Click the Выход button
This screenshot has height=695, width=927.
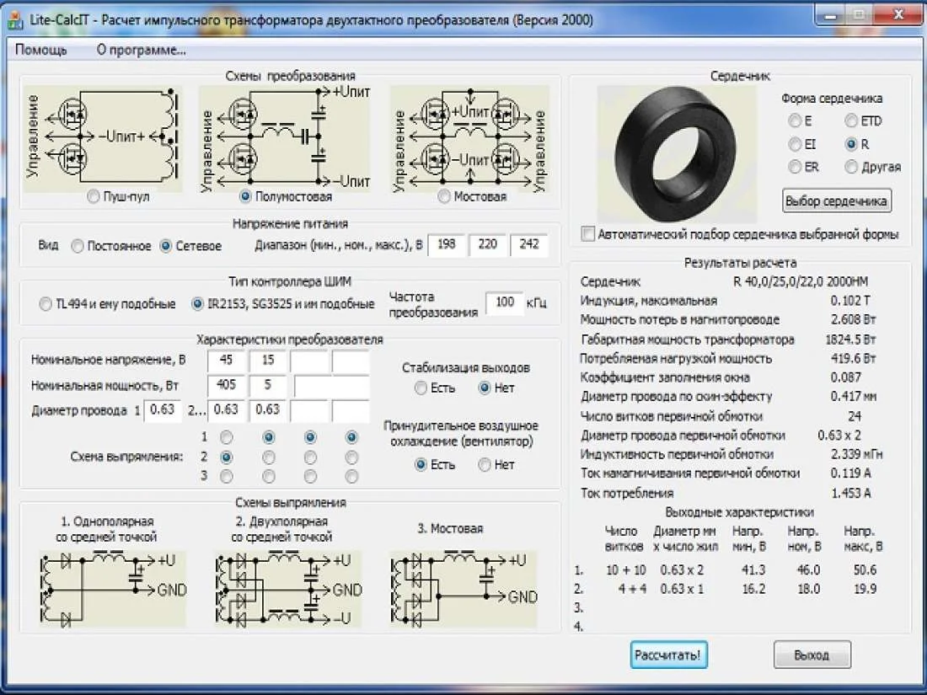[x=812, y=655]
